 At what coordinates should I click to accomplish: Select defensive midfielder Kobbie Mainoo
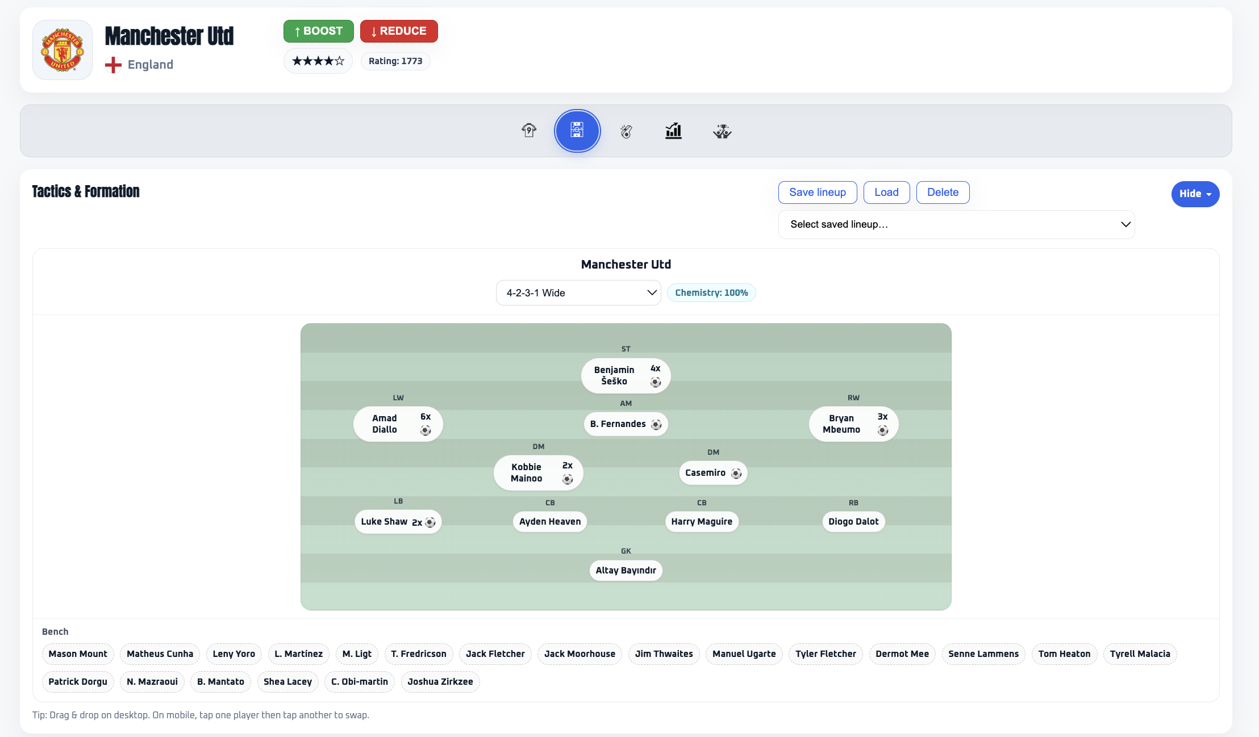(539, 473)
